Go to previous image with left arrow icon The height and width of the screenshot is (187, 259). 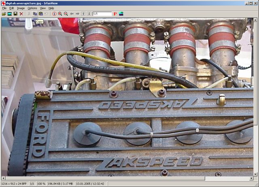click(72, 14)
